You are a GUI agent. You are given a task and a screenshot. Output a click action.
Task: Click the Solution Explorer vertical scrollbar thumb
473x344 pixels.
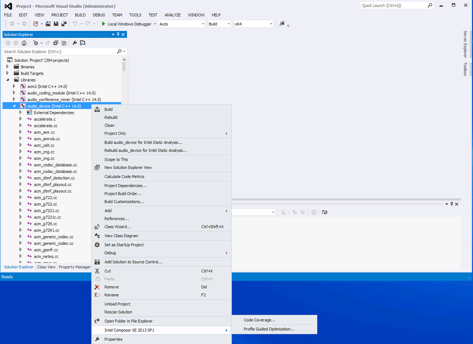(124, 67)
